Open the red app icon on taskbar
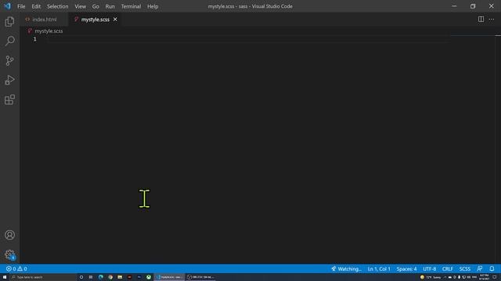 [x=129, y=277]
